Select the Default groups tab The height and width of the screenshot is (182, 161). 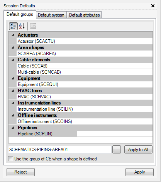point(20,14)
